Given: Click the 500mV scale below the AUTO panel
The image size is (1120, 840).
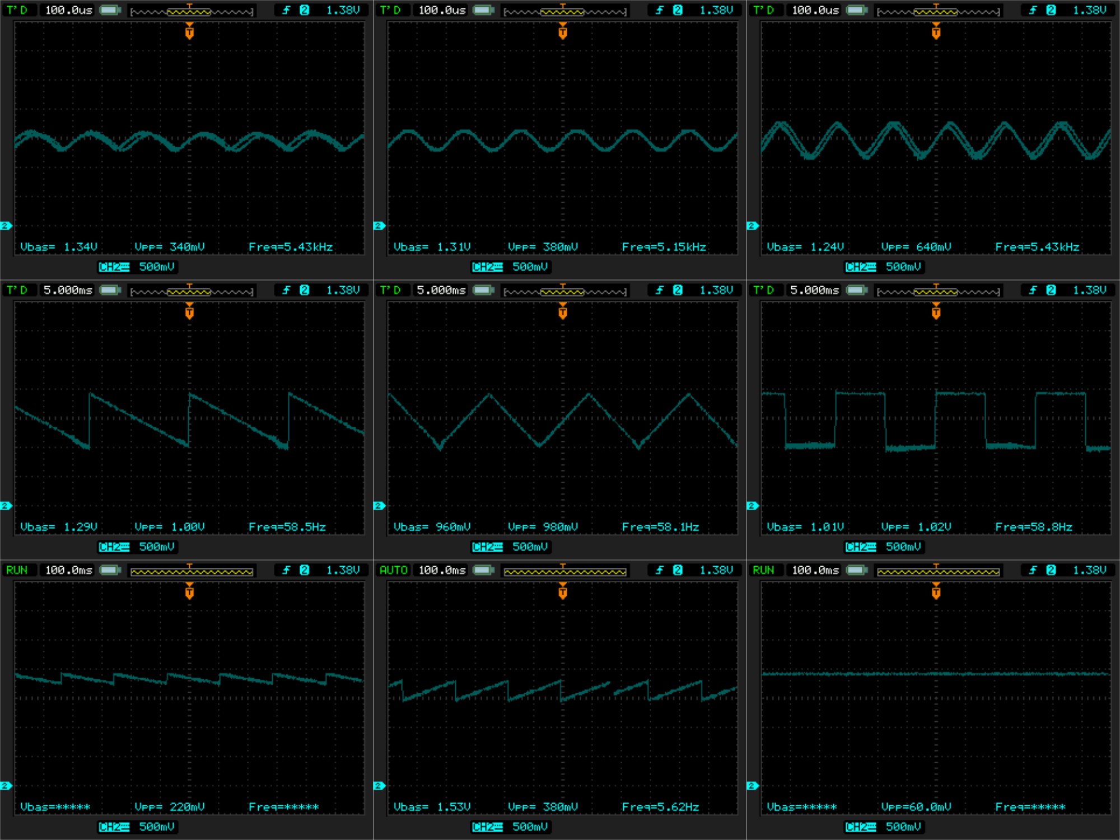Looking at the screenshot, I should pos(530,827).
